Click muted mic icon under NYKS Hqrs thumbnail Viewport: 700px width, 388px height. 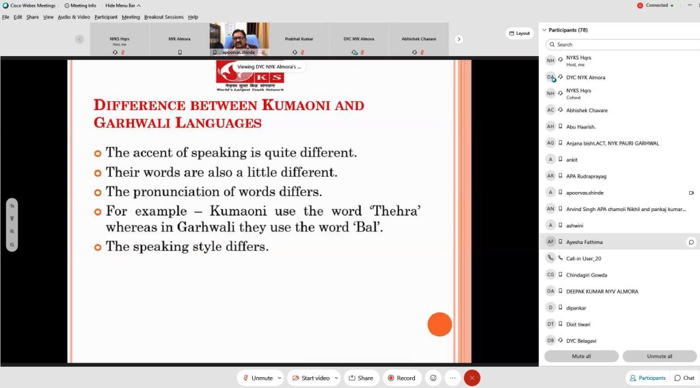click(x=123, y=52)
